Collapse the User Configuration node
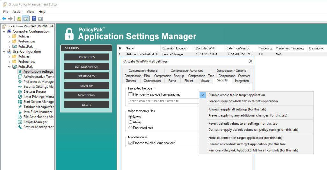 click(x=4, y=51)
